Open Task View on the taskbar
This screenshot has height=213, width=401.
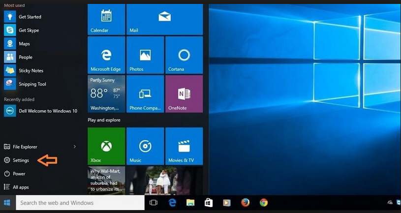pos(153,203)
